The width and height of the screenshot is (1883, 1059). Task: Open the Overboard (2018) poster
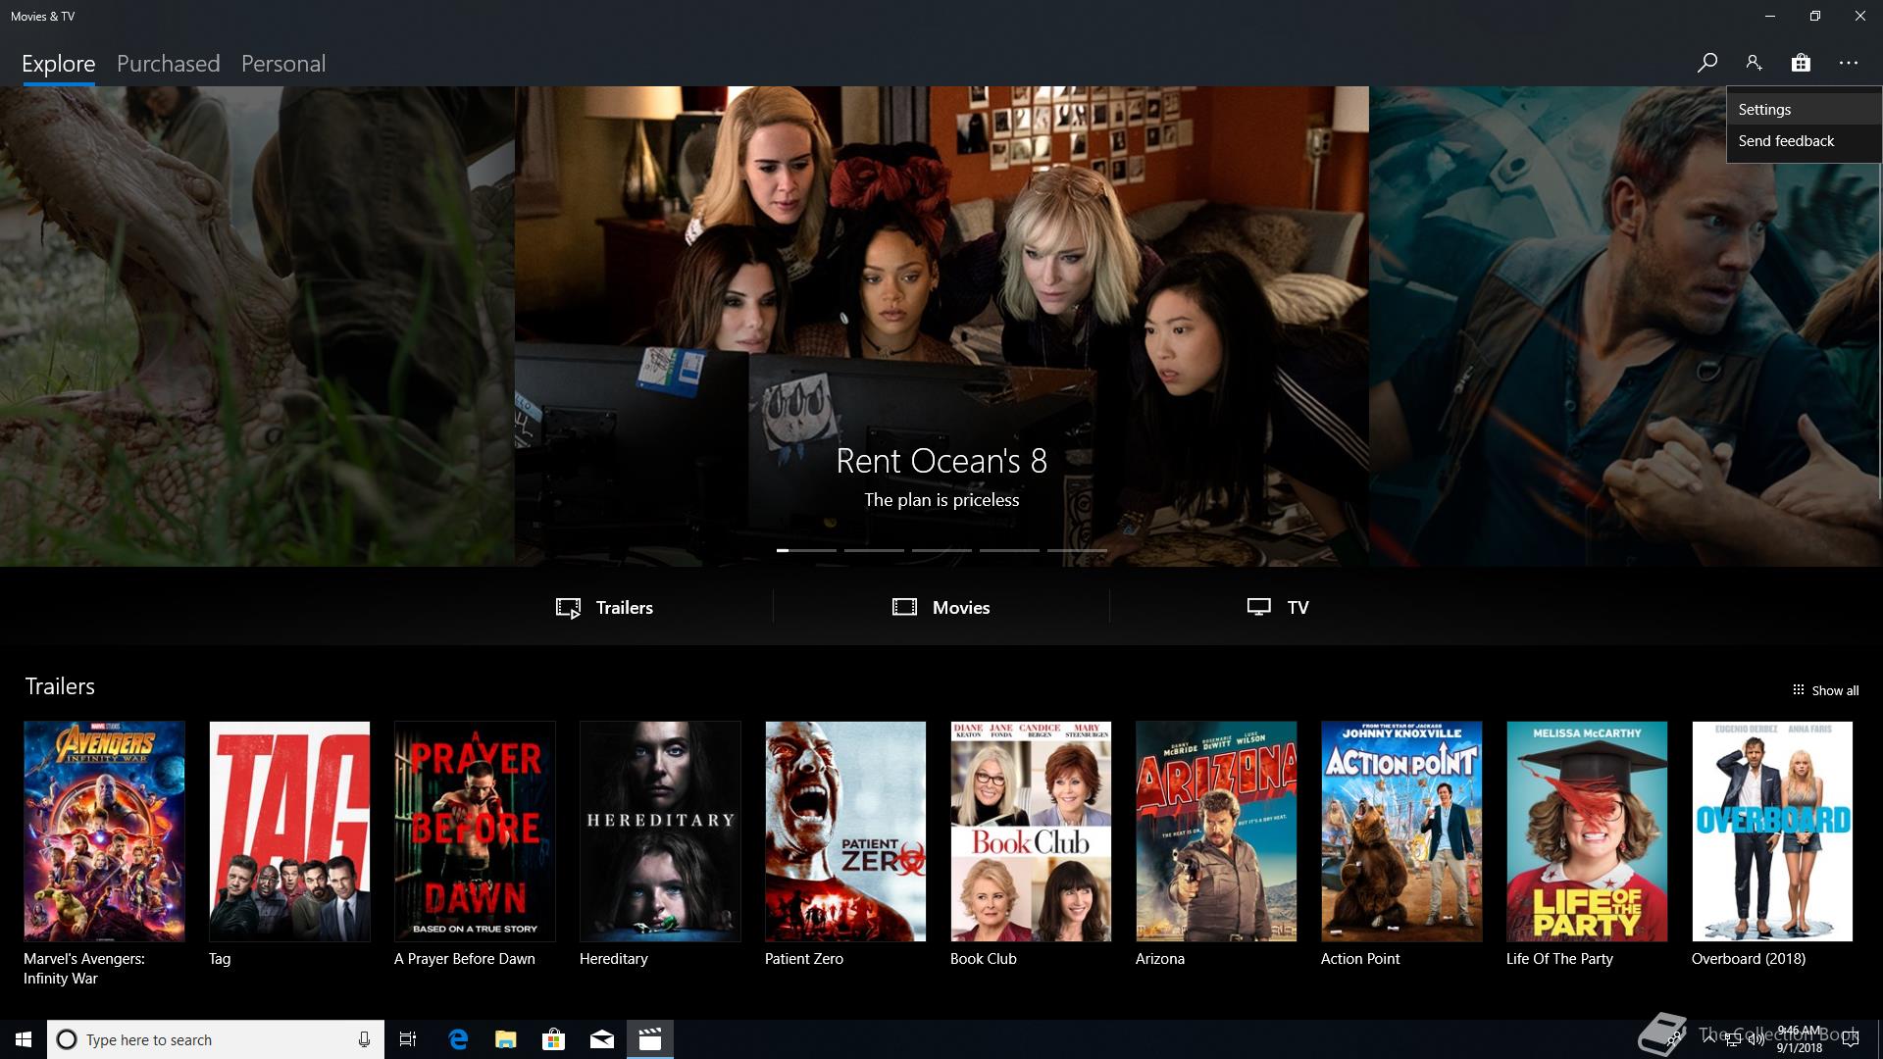pos(1772,832)
